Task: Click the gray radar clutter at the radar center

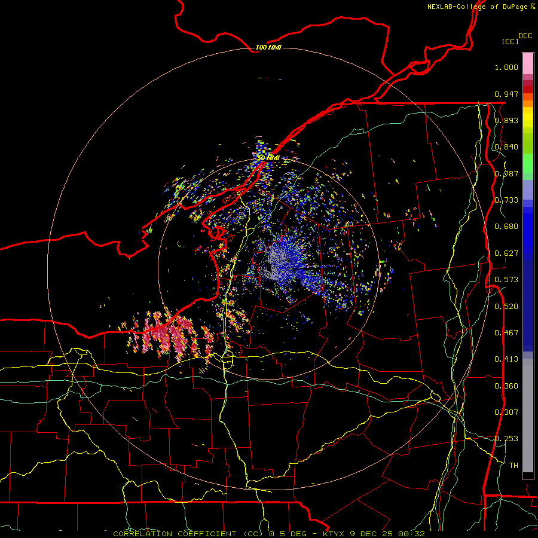Action: 274,262
